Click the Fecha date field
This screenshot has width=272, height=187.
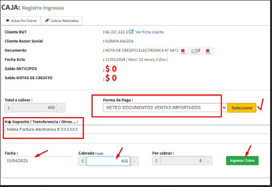tap(38, 161)
